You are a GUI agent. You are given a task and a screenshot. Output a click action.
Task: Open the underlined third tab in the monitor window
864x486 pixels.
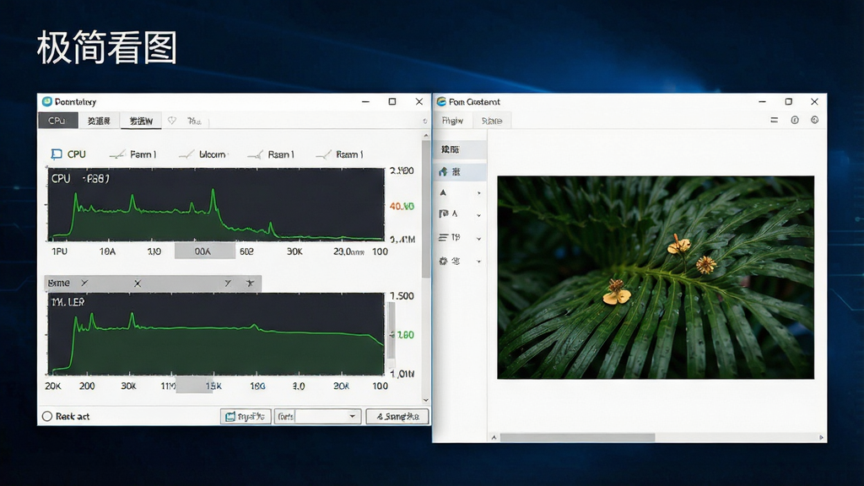(x=141, y=121)
